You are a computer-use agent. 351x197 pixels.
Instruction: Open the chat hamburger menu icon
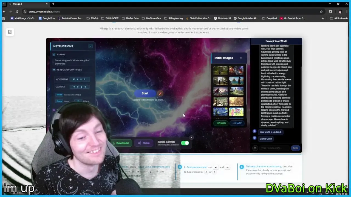tap(255, 148)
